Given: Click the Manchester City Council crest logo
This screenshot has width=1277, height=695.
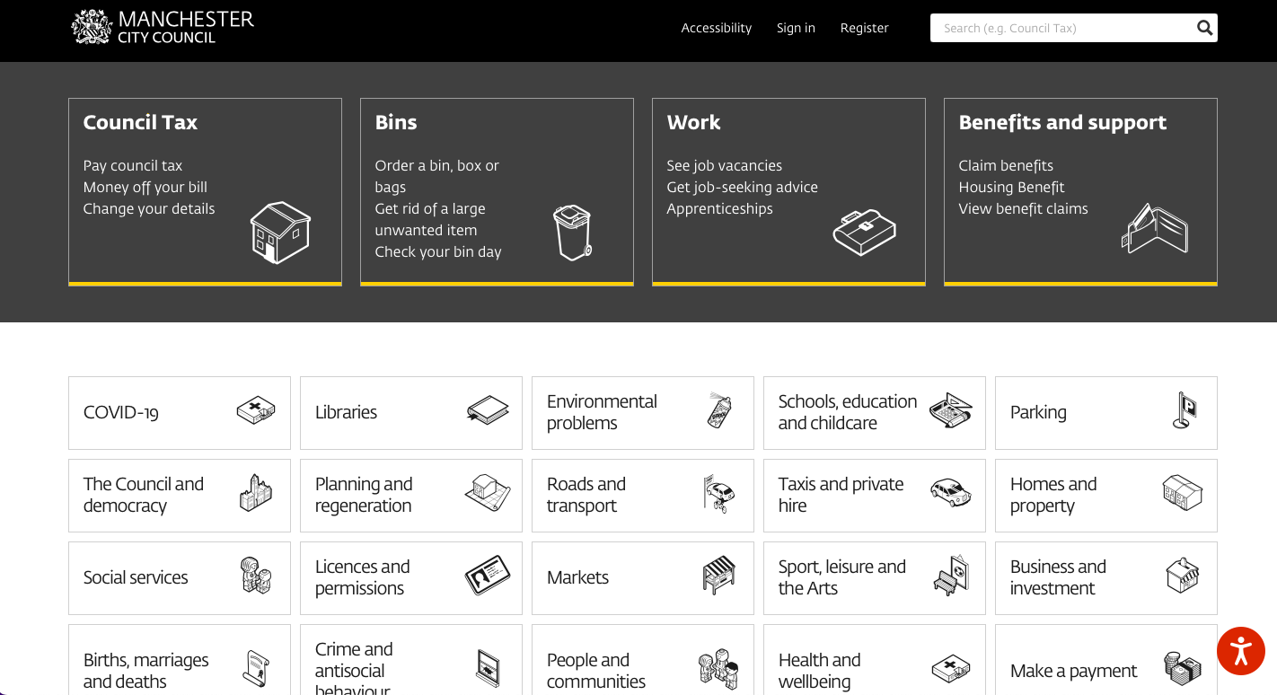Looking at the screenshot, I should click(92, 27).
